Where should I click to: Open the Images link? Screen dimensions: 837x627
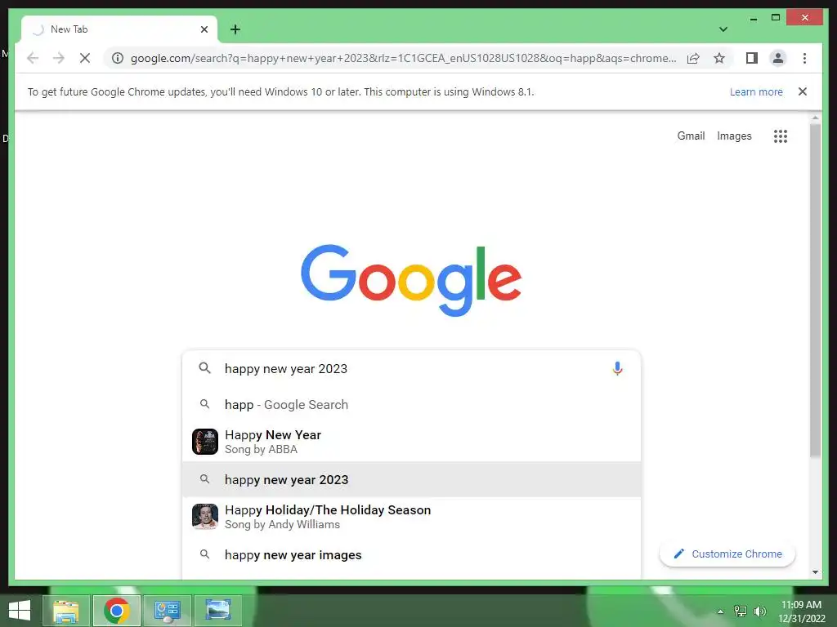click(x=734, y=136)
